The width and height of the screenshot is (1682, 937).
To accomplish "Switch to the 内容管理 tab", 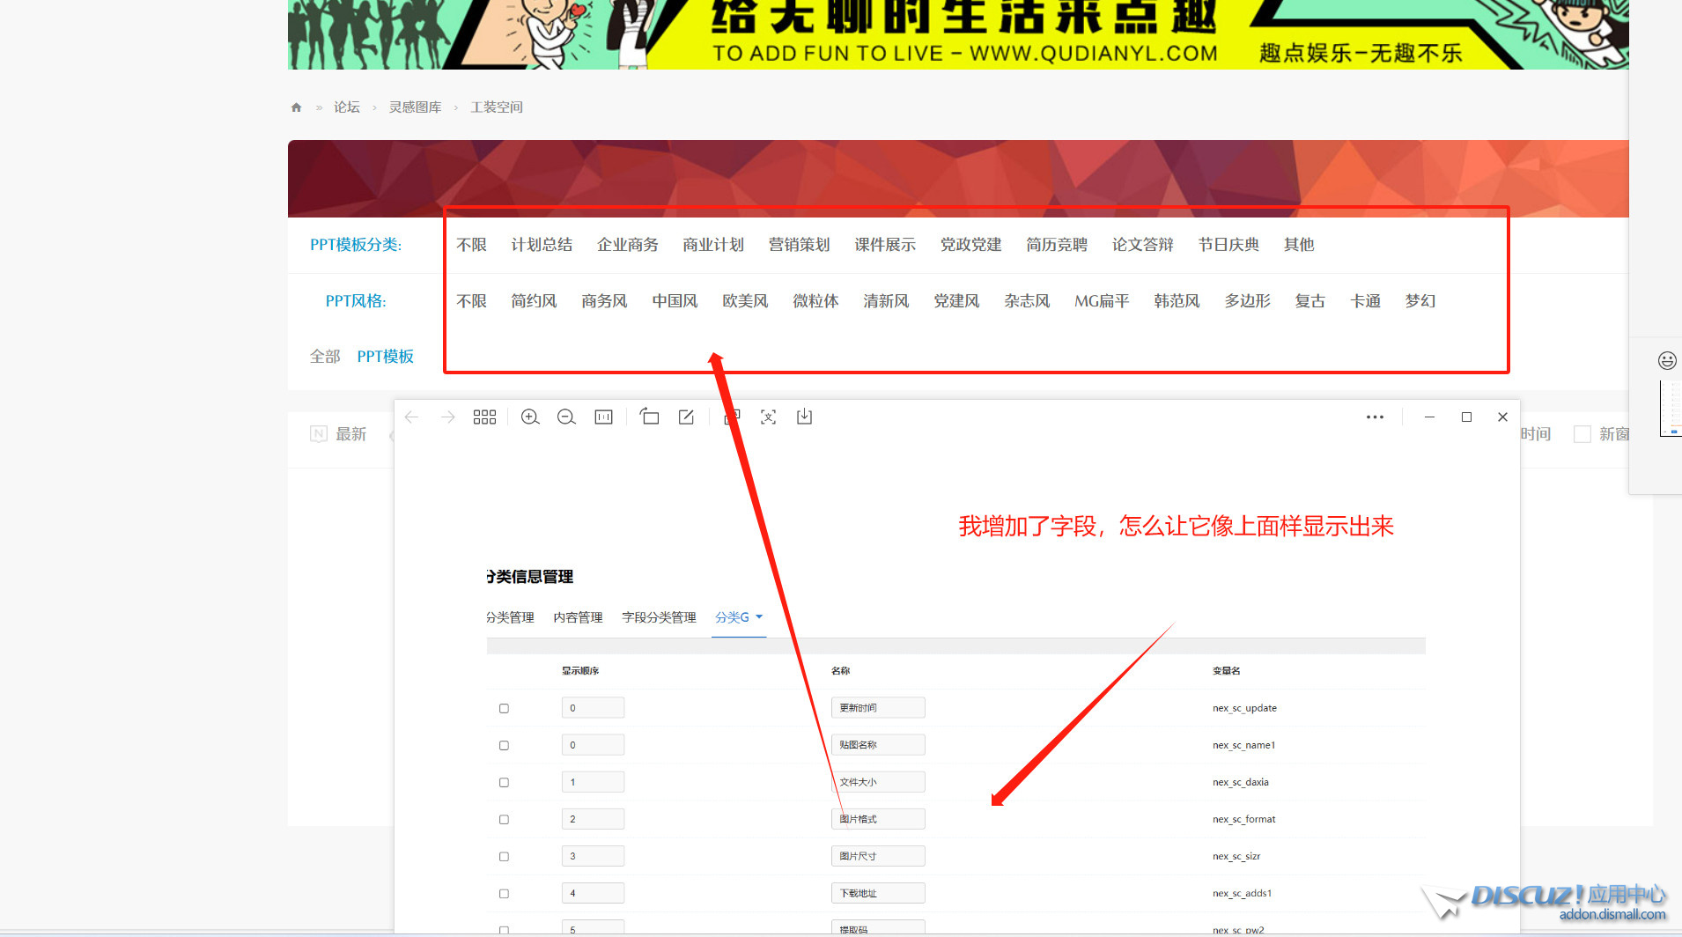I will 578,617.
